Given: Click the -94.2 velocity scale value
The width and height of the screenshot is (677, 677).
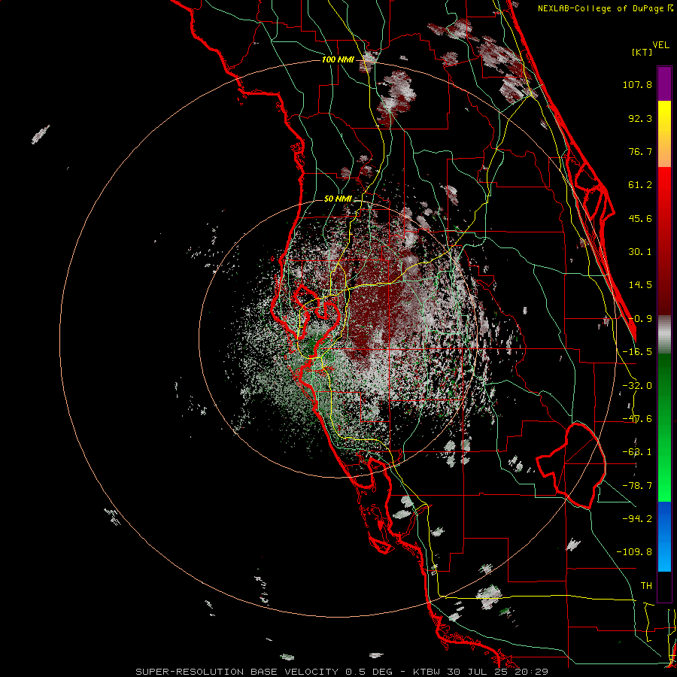Looking at the screenshot, I should [637, 518].
